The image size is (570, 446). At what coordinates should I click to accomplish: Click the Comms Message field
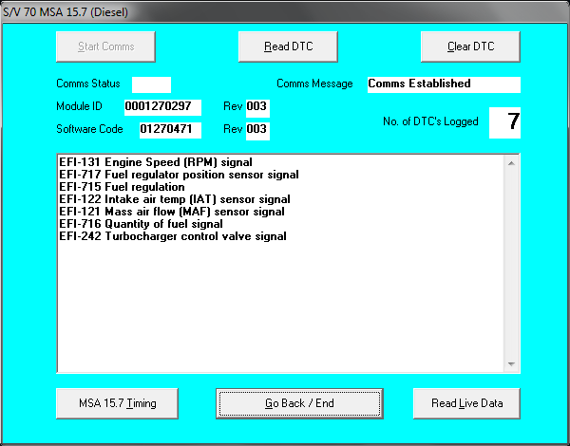(x=444, y=84)
